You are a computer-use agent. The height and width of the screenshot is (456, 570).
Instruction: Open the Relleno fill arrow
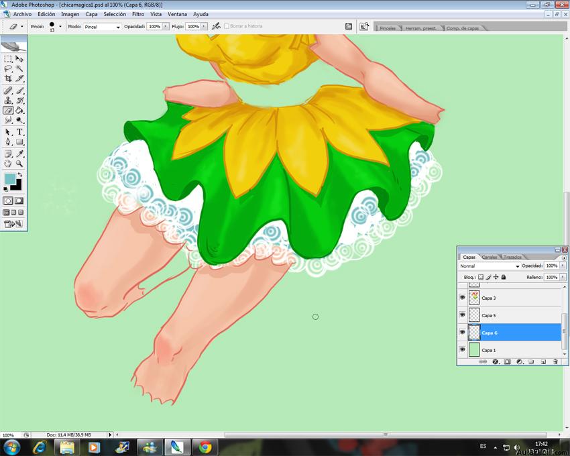[x=563, y=277]
